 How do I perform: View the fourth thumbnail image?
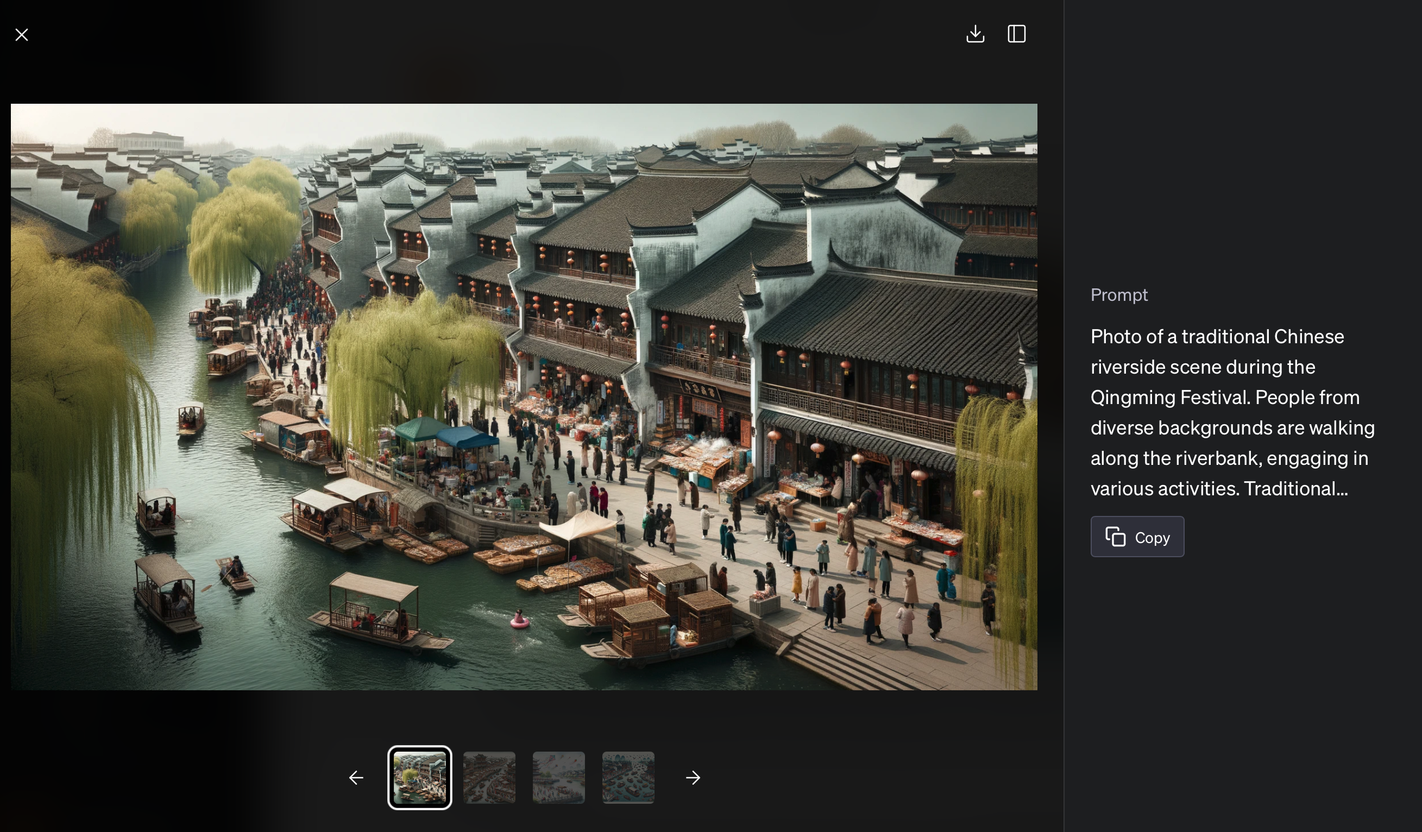[x=627, y=777]
